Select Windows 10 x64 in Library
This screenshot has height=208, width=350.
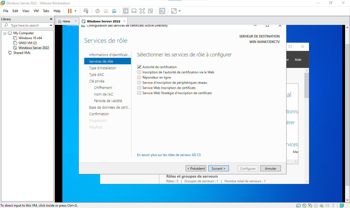tap(30, 38)
